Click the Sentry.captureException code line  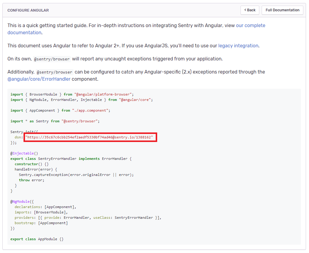click(x=76, y=175)
